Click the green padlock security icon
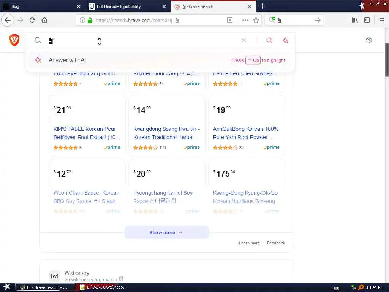The height and width of the screenshot is (292, 389). [90, 21]
